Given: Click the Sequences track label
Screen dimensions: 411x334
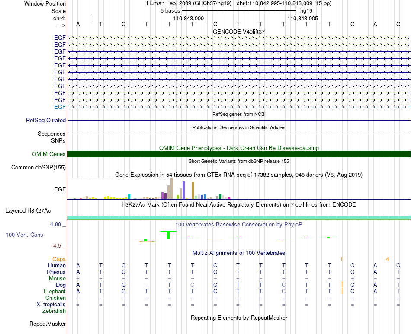Looking at the screenshot, I should 51,134.
